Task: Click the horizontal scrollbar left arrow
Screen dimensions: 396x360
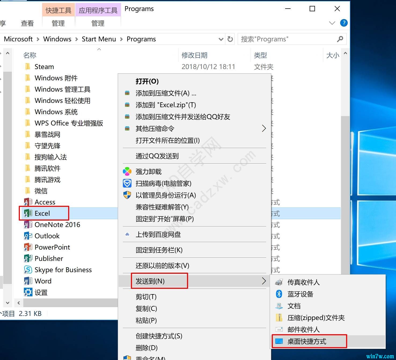Action: tap(19, 303)
